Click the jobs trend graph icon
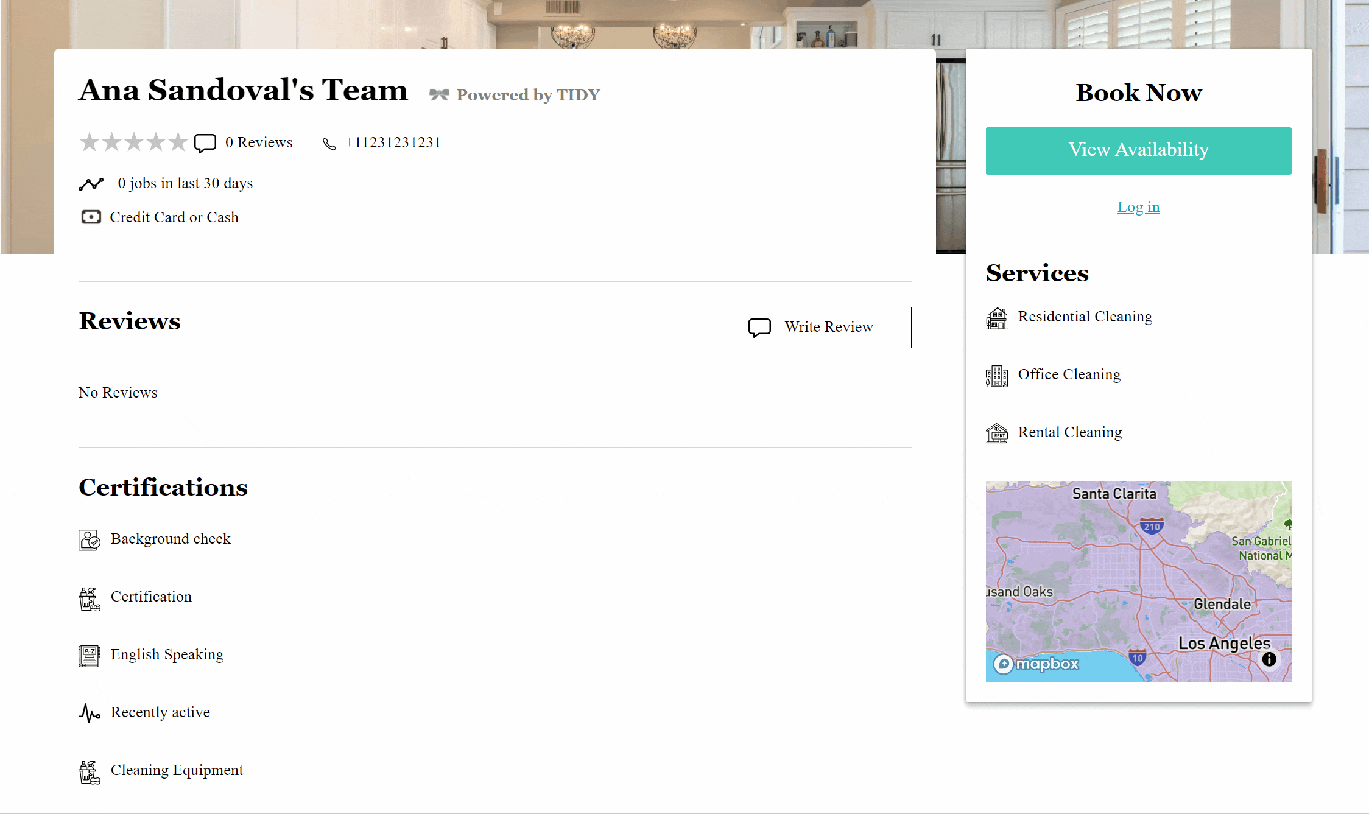This screenshot has height=814, width=1369. [91, 184]
